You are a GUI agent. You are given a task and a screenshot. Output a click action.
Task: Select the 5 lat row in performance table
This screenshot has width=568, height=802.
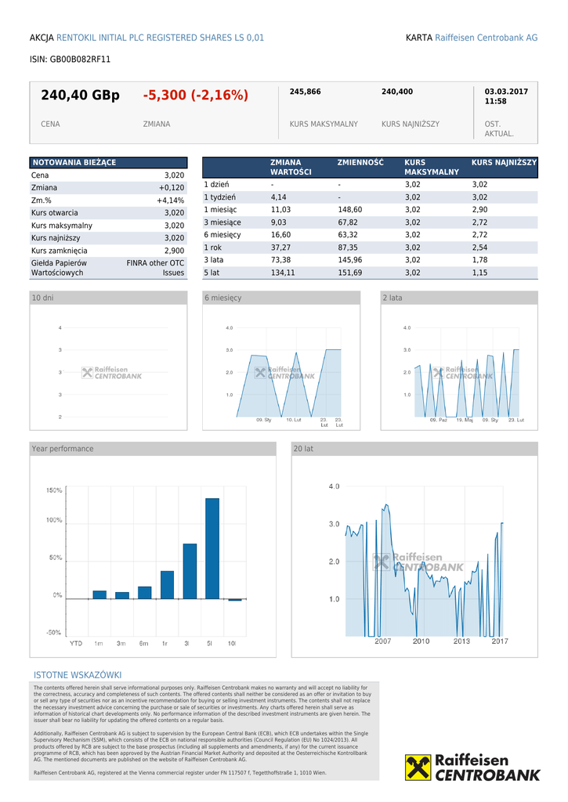click(370, 273)
